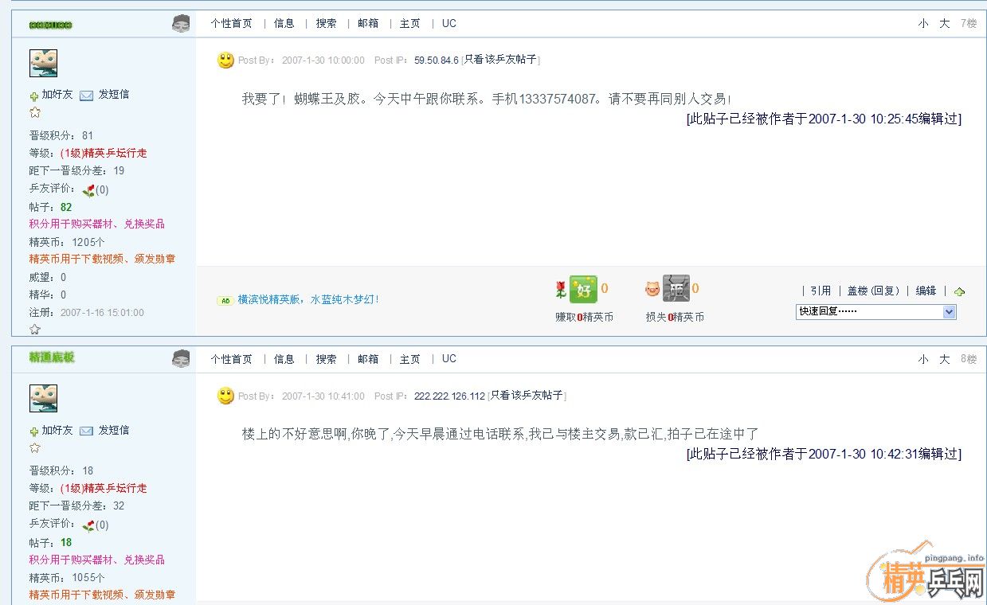Click 发短信 envelope icon in floor 8 sidebar
Image resolution: width=987 pixels, height=605 pixels.
pos(86,431)
